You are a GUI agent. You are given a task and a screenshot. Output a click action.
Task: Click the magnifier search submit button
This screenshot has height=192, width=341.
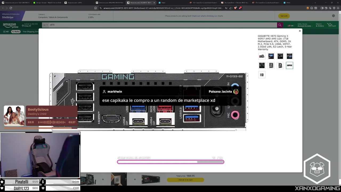pos(280,25)
